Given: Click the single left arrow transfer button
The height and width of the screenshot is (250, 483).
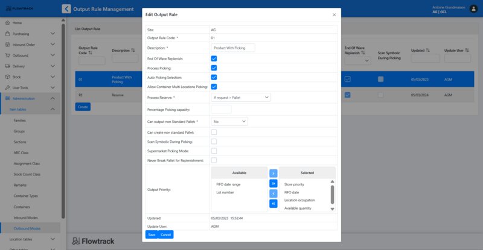Looking at the screenshot, I should (x=273, y=193).
